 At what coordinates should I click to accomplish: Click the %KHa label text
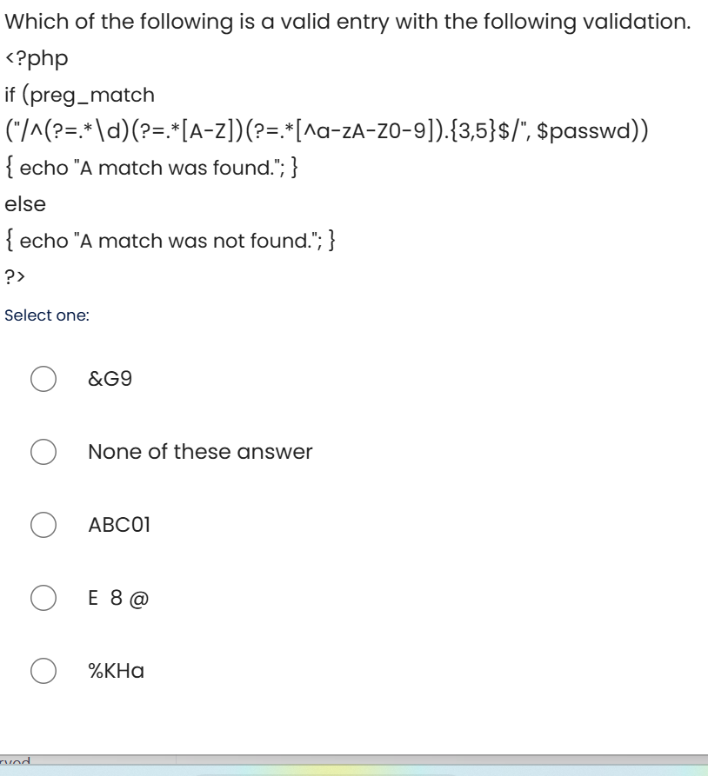point(116,670)
